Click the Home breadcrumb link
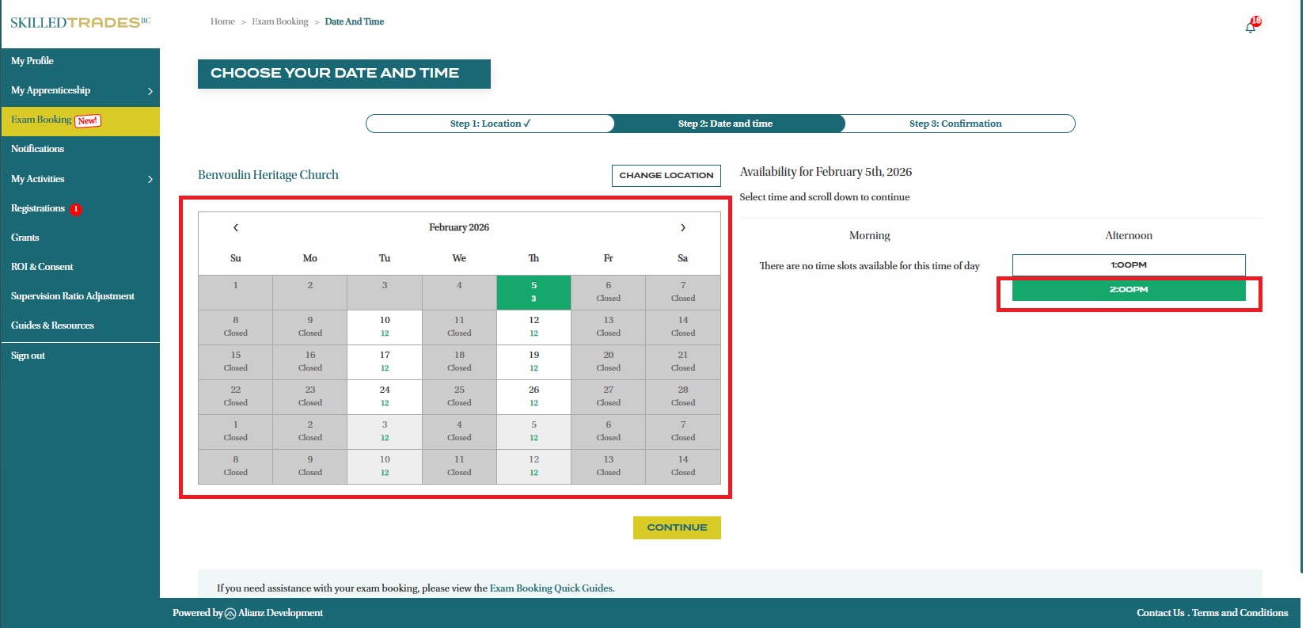 pyautogui.click(x=222, y=22)
